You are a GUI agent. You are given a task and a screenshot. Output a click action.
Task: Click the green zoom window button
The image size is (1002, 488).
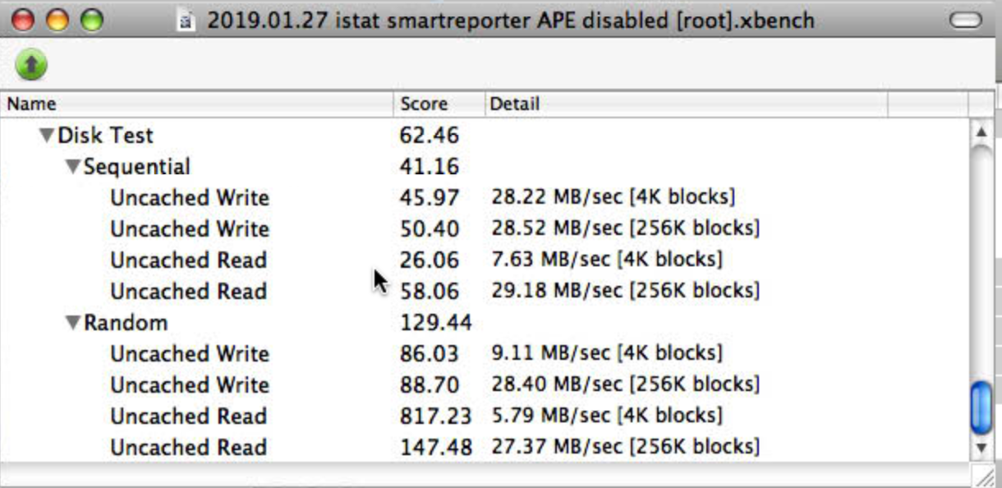[91, 21]
